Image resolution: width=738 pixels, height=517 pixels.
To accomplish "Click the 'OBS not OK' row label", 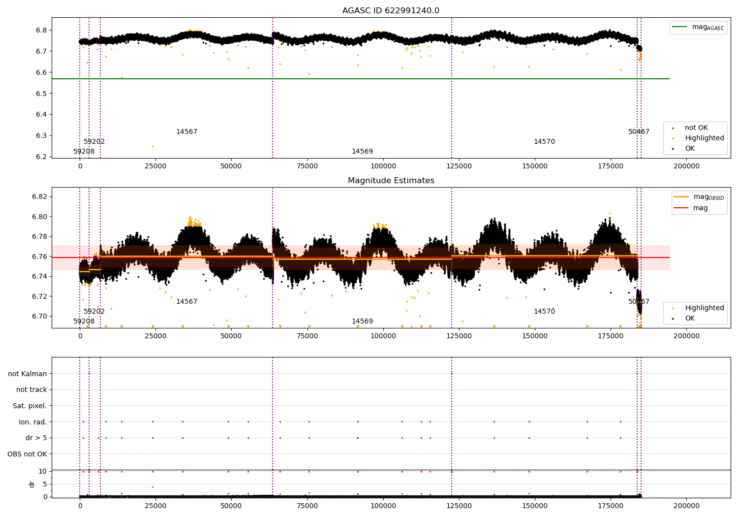I will tap(27, 454).
